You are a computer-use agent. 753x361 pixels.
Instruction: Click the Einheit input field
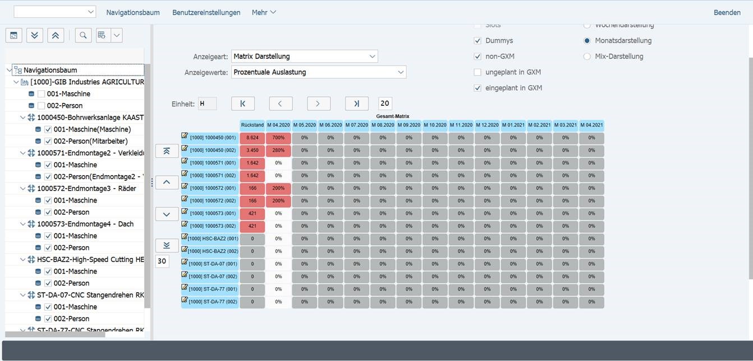[207, 104]
